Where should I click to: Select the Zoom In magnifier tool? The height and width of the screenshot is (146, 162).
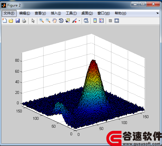click(x=42, y=21)
